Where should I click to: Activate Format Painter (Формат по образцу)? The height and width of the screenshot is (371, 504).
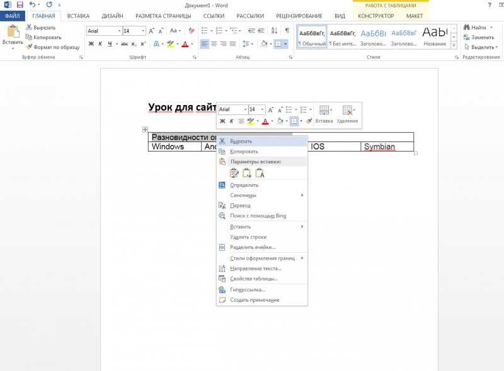[x=53, y=47]
